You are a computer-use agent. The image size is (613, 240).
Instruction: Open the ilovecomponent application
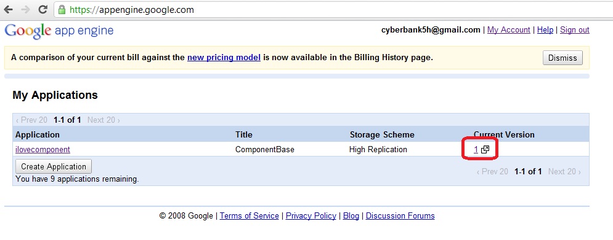43,149
